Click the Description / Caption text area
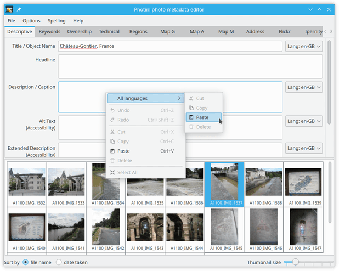Viewport: 339px width, 271px height. 170,97
